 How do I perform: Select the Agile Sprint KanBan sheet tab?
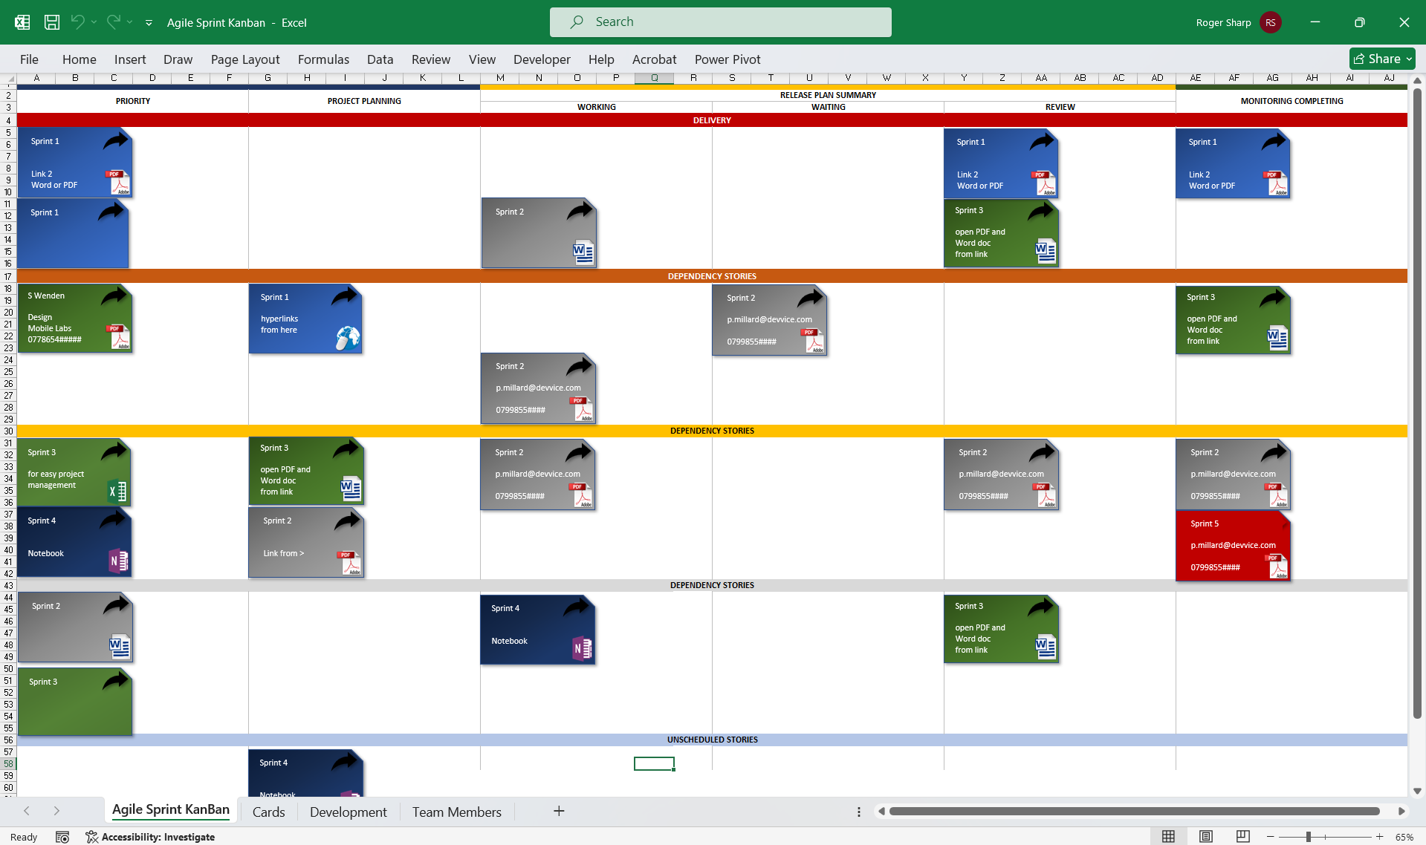pyautogui.click(x=171, y=810)
